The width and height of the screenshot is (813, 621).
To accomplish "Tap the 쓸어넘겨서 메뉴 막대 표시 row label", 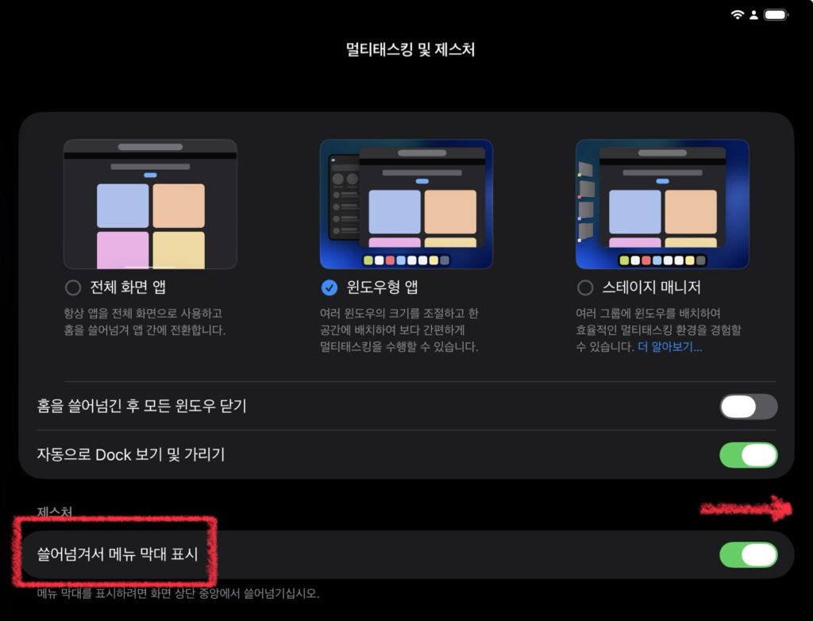I will 118,554.
